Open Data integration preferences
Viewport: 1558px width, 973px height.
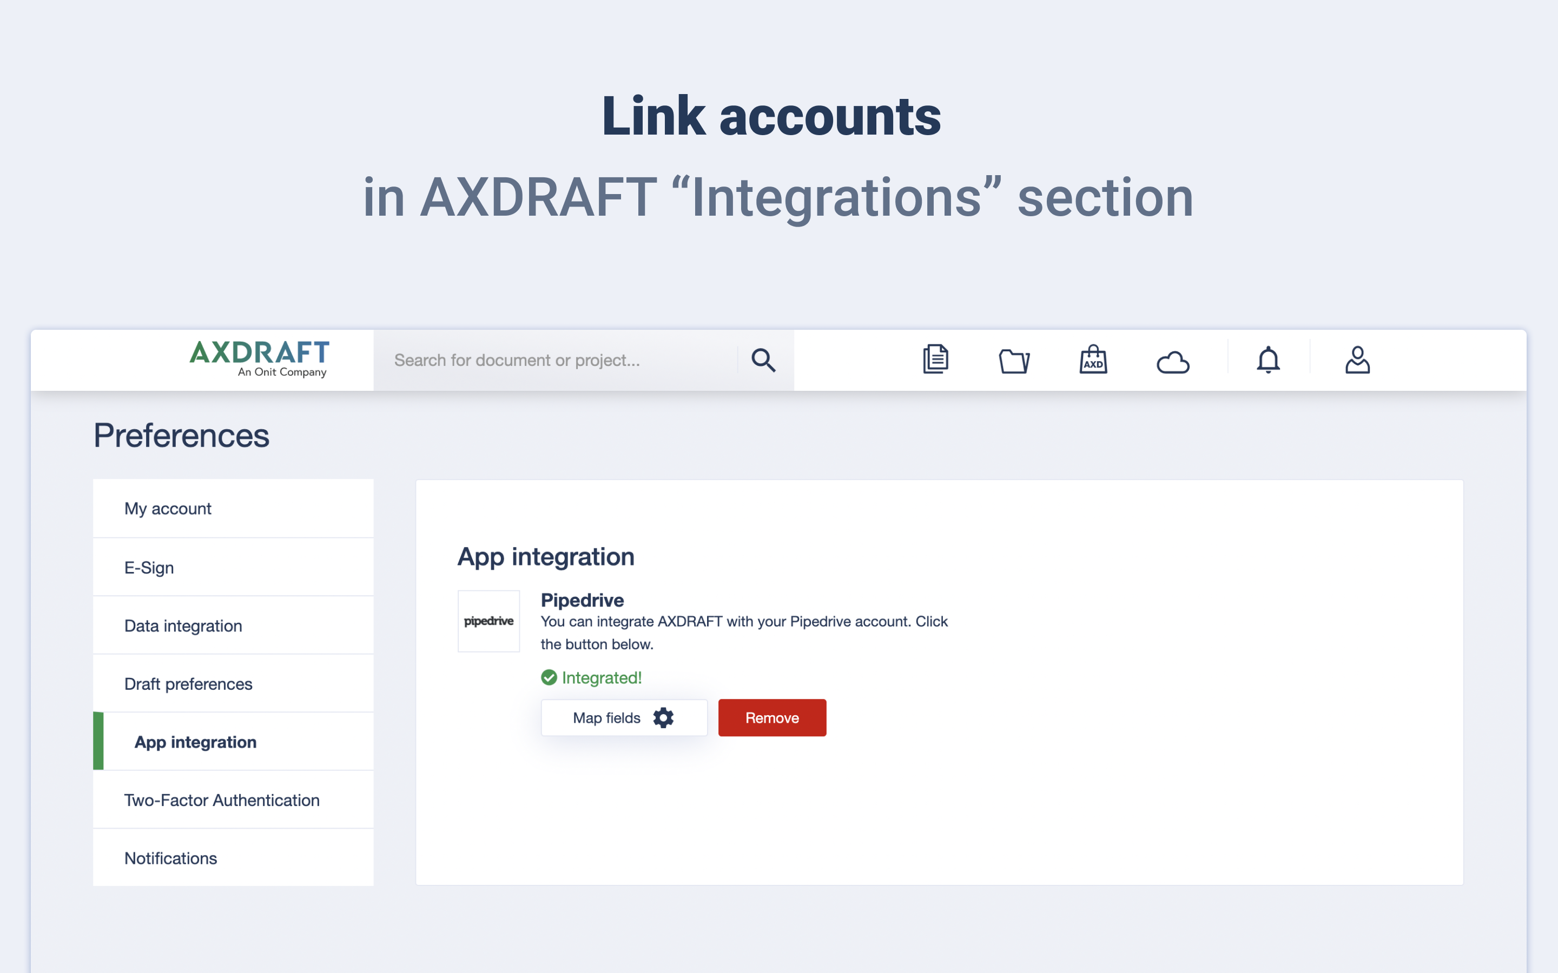[233, 625]
